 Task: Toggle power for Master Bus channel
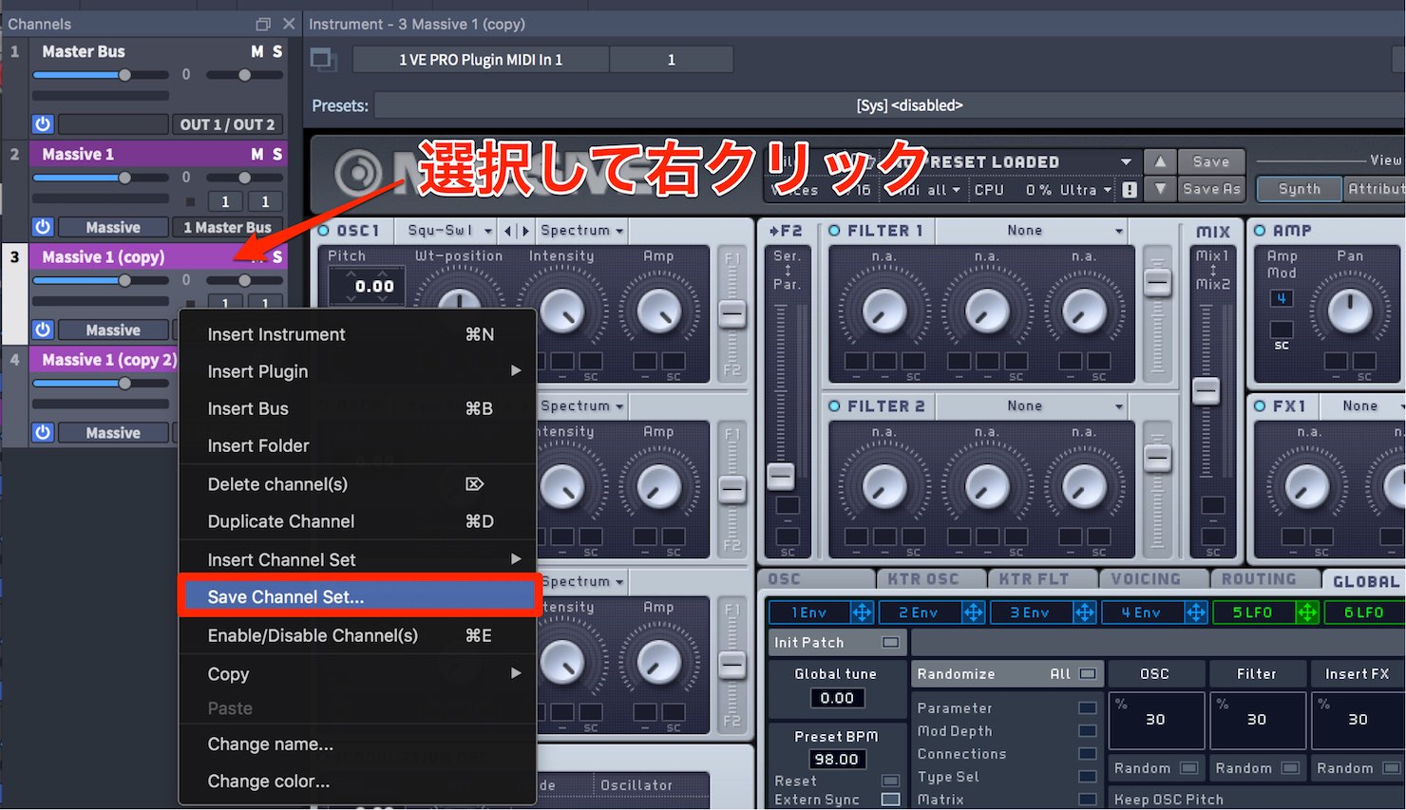click(x=43, y=124)
